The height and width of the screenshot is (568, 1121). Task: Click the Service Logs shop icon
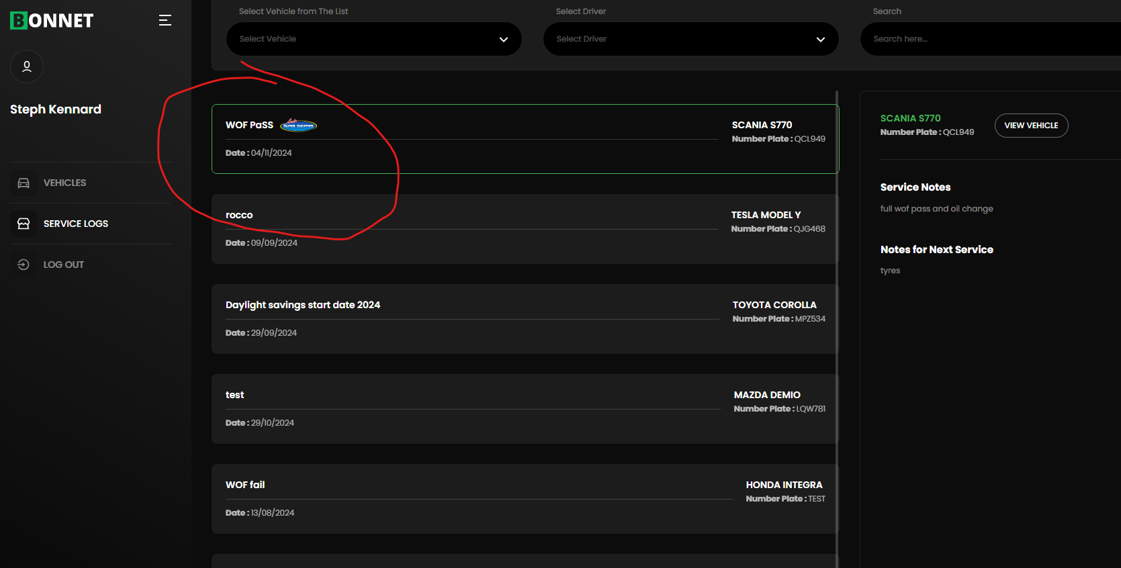24,224
